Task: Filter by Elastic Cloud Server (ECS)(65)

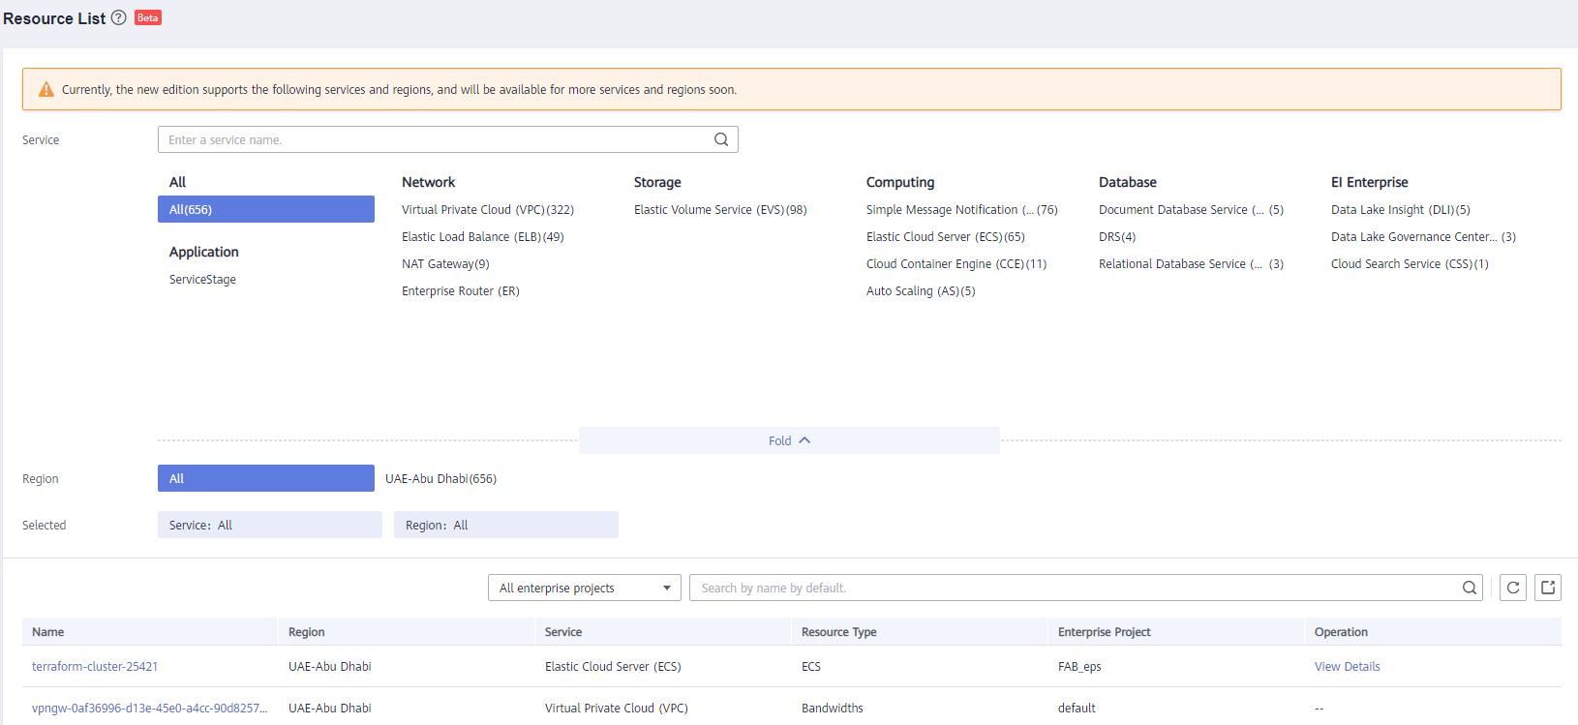Action: 946,236
